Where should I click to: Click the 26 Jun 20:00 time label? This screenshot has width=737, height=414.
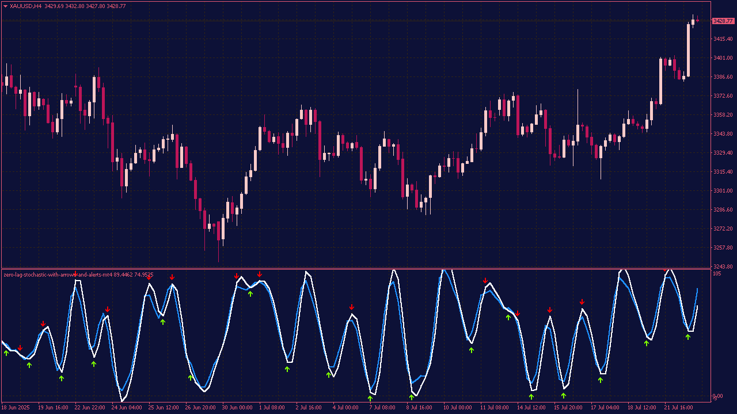pyautogui.click(x=200, y=407)
